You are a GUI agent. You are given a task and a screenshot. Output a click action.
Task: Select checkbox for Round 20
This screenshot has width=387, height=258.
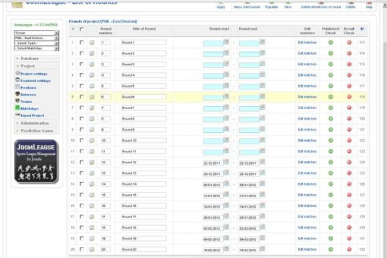click(82, 249)
